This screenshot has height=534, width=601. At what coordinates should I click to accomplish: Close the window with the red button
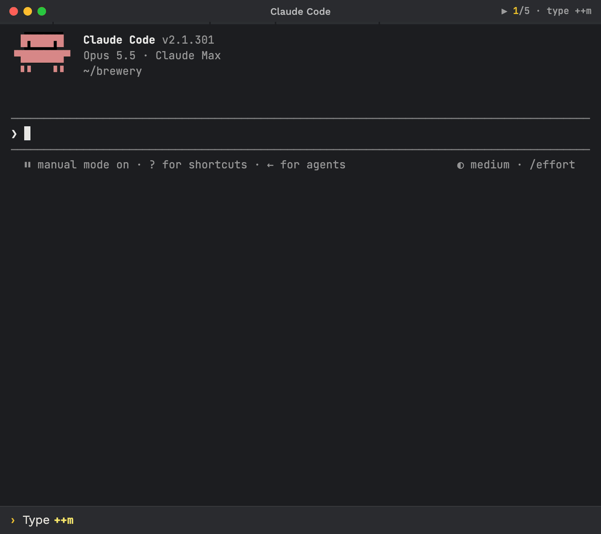(14, 11)
